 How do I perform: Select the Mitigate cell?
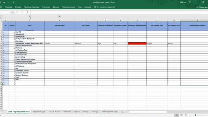157,43
